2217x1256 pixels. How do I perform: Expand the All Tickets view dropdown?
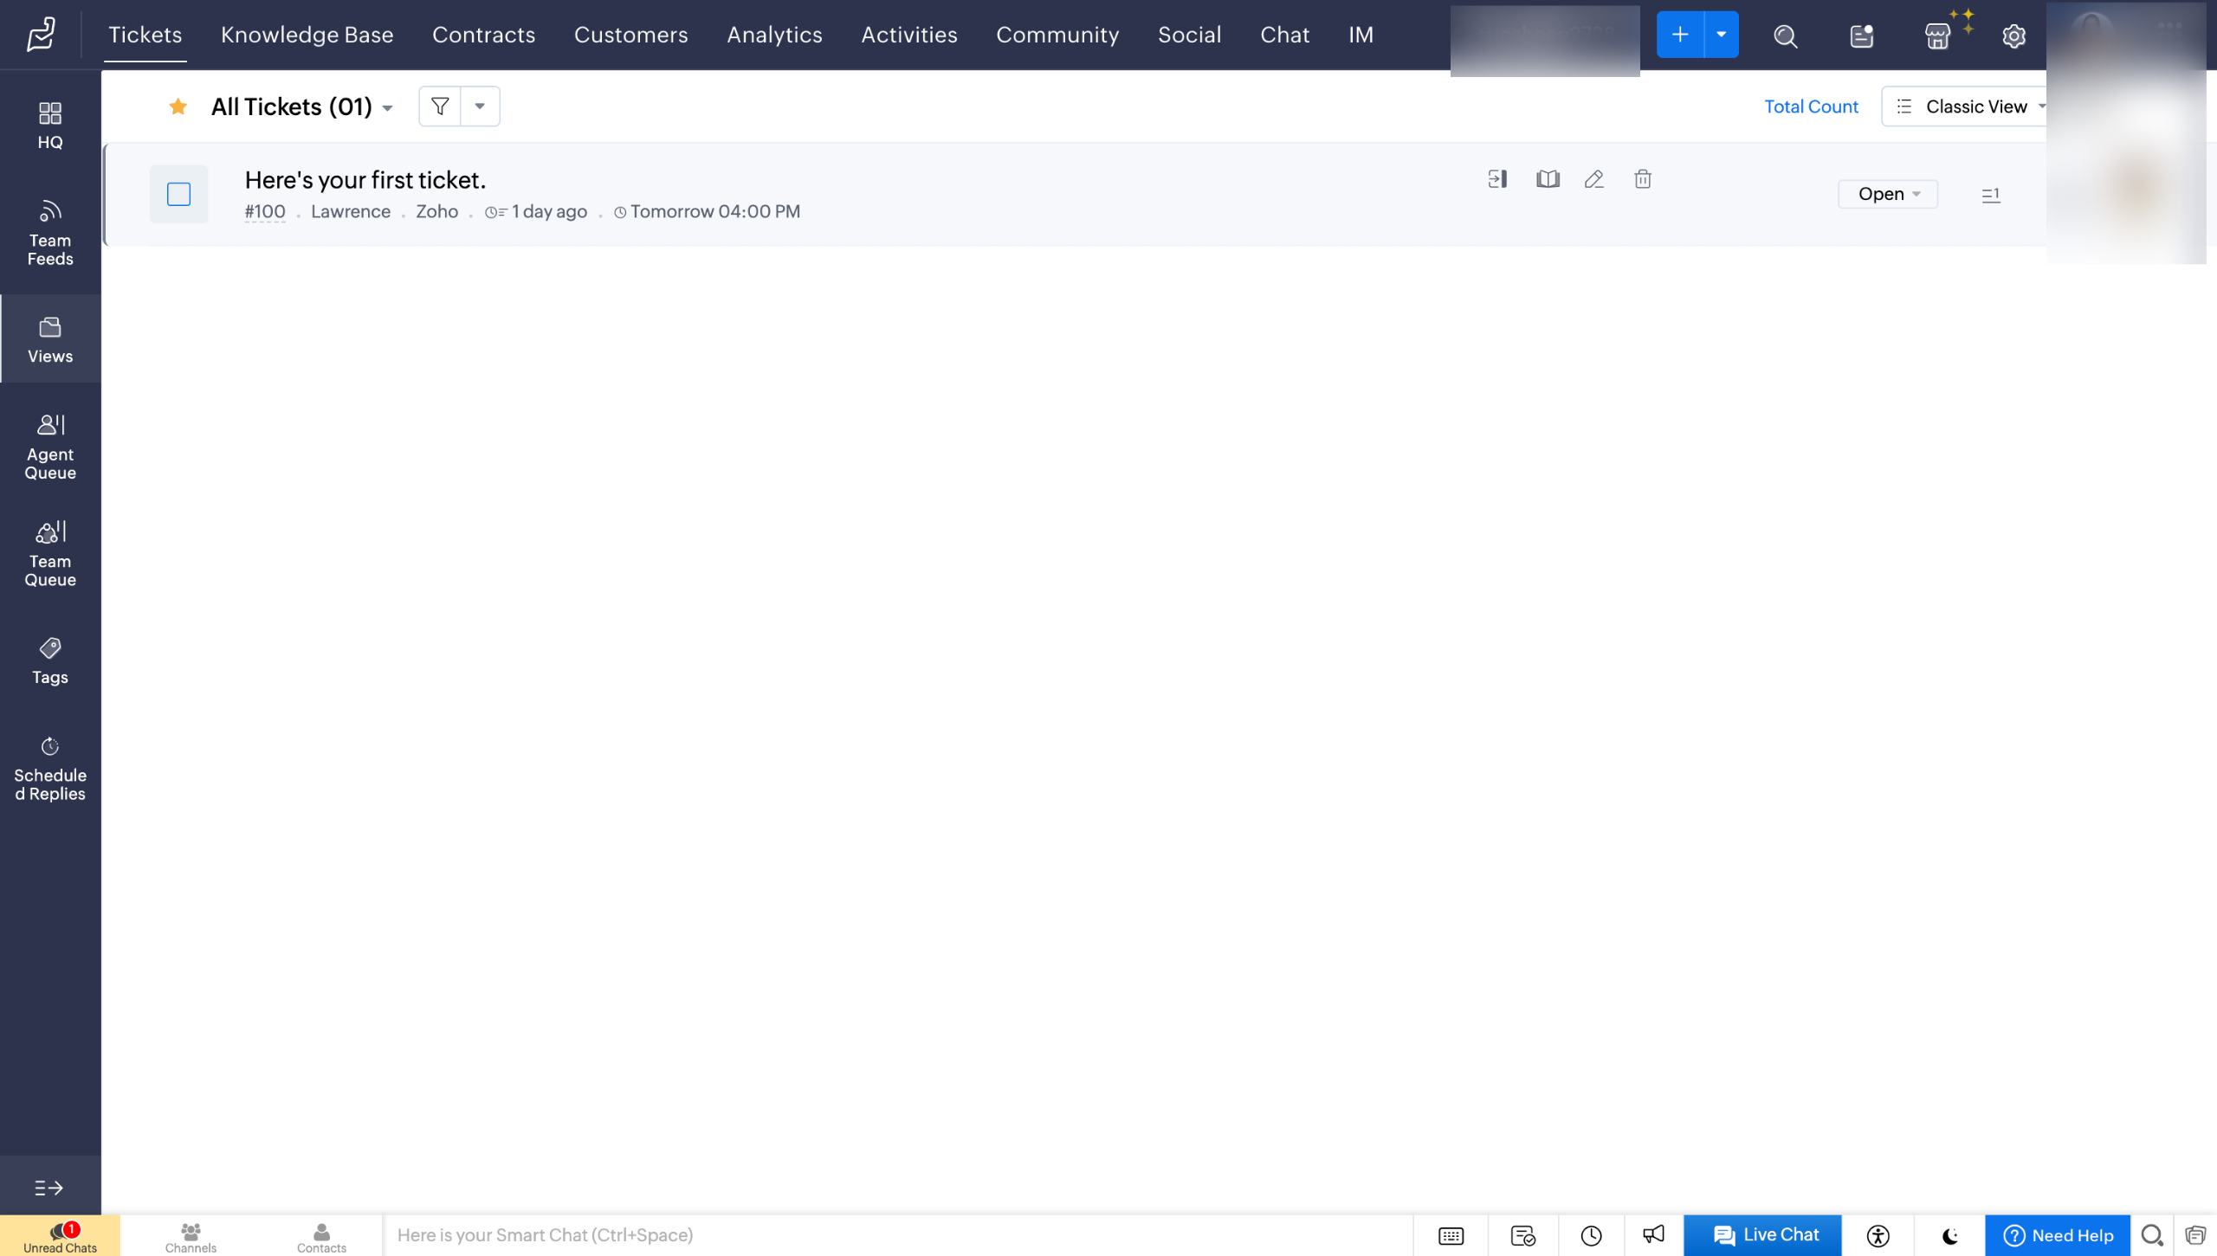pyautogui.click(x=388, y=108)
